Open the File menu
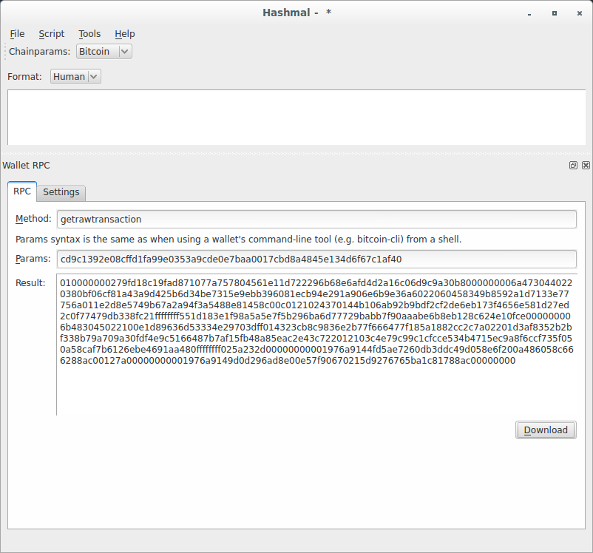 pyautogui.click(x=16, y=33)
